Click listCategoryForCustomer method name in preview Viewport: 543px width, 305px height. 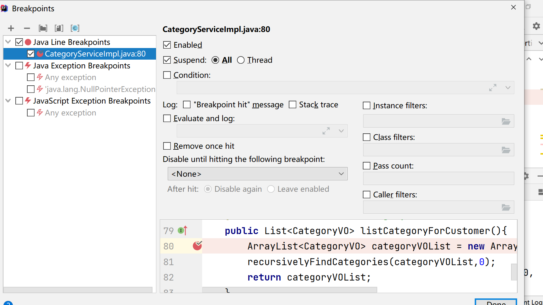425,231
